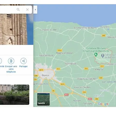The image size is (116, 116).
Task: Click the Bayeux label on the map
Action: point(45,75)
